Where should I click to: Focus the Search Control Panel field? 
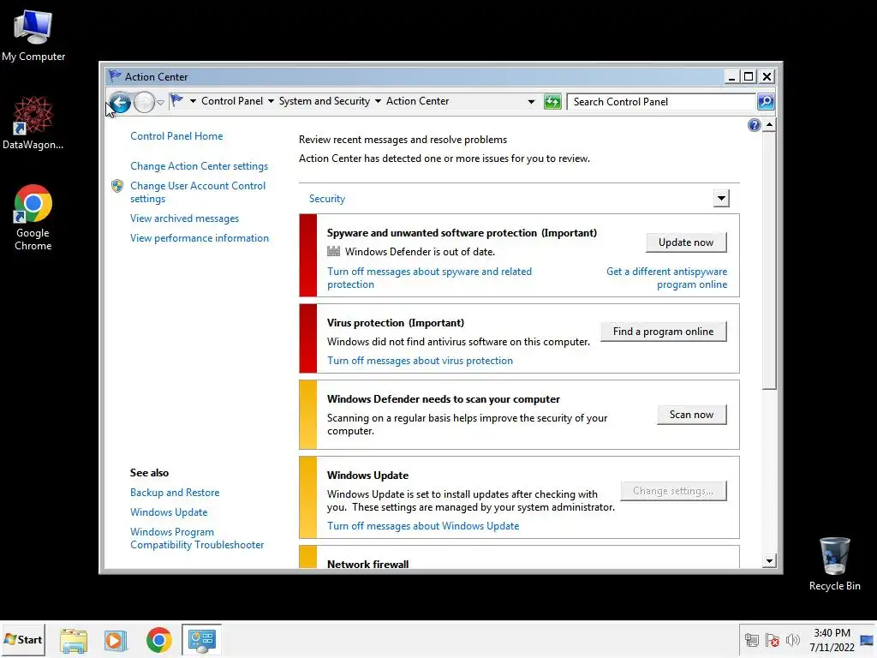tap(661, 102)
